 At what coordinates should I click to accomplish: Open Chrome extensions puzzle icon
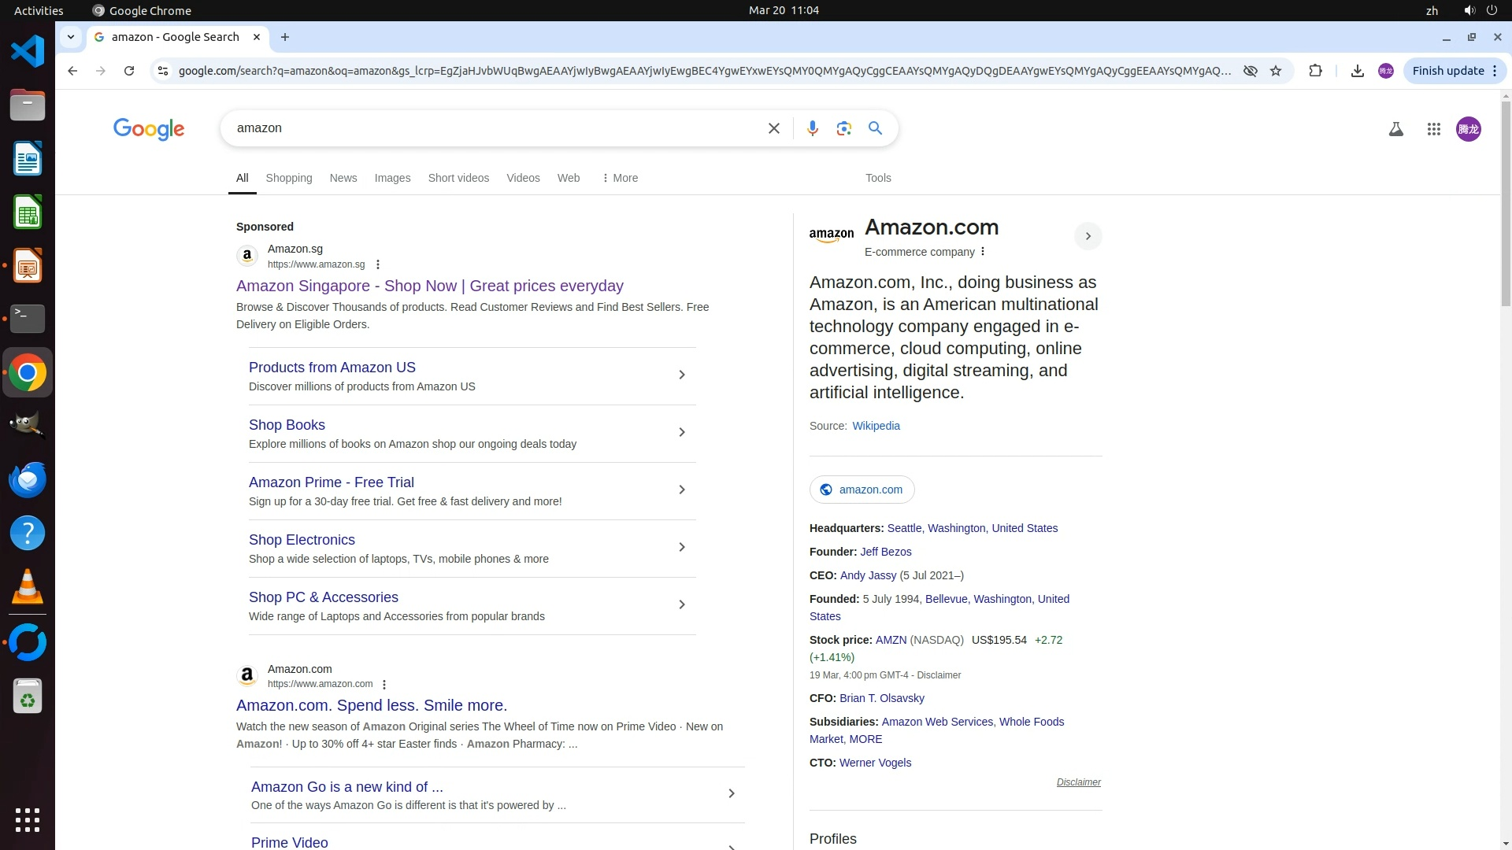tap(1315, 71)
